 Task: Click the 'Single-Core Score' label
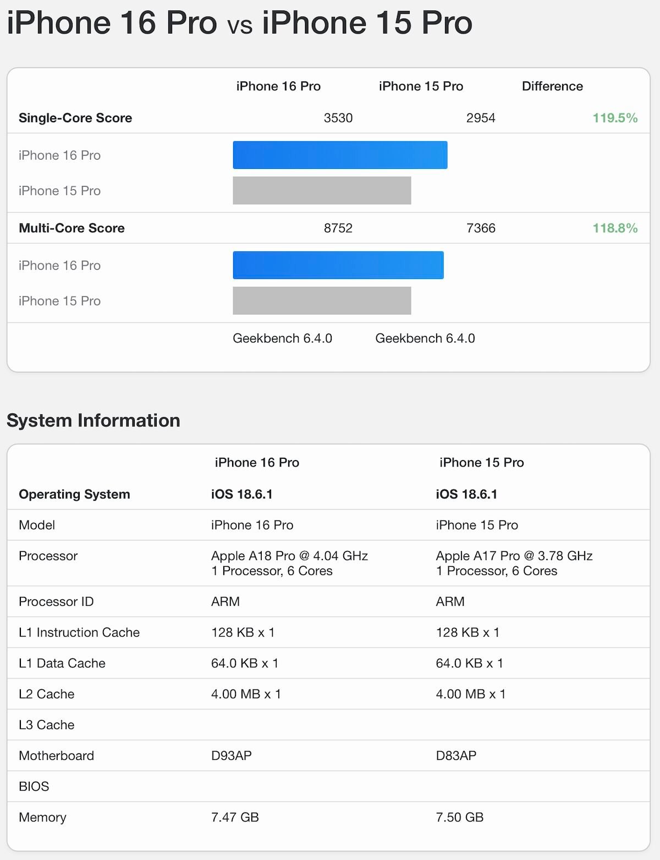pos(75,118)
